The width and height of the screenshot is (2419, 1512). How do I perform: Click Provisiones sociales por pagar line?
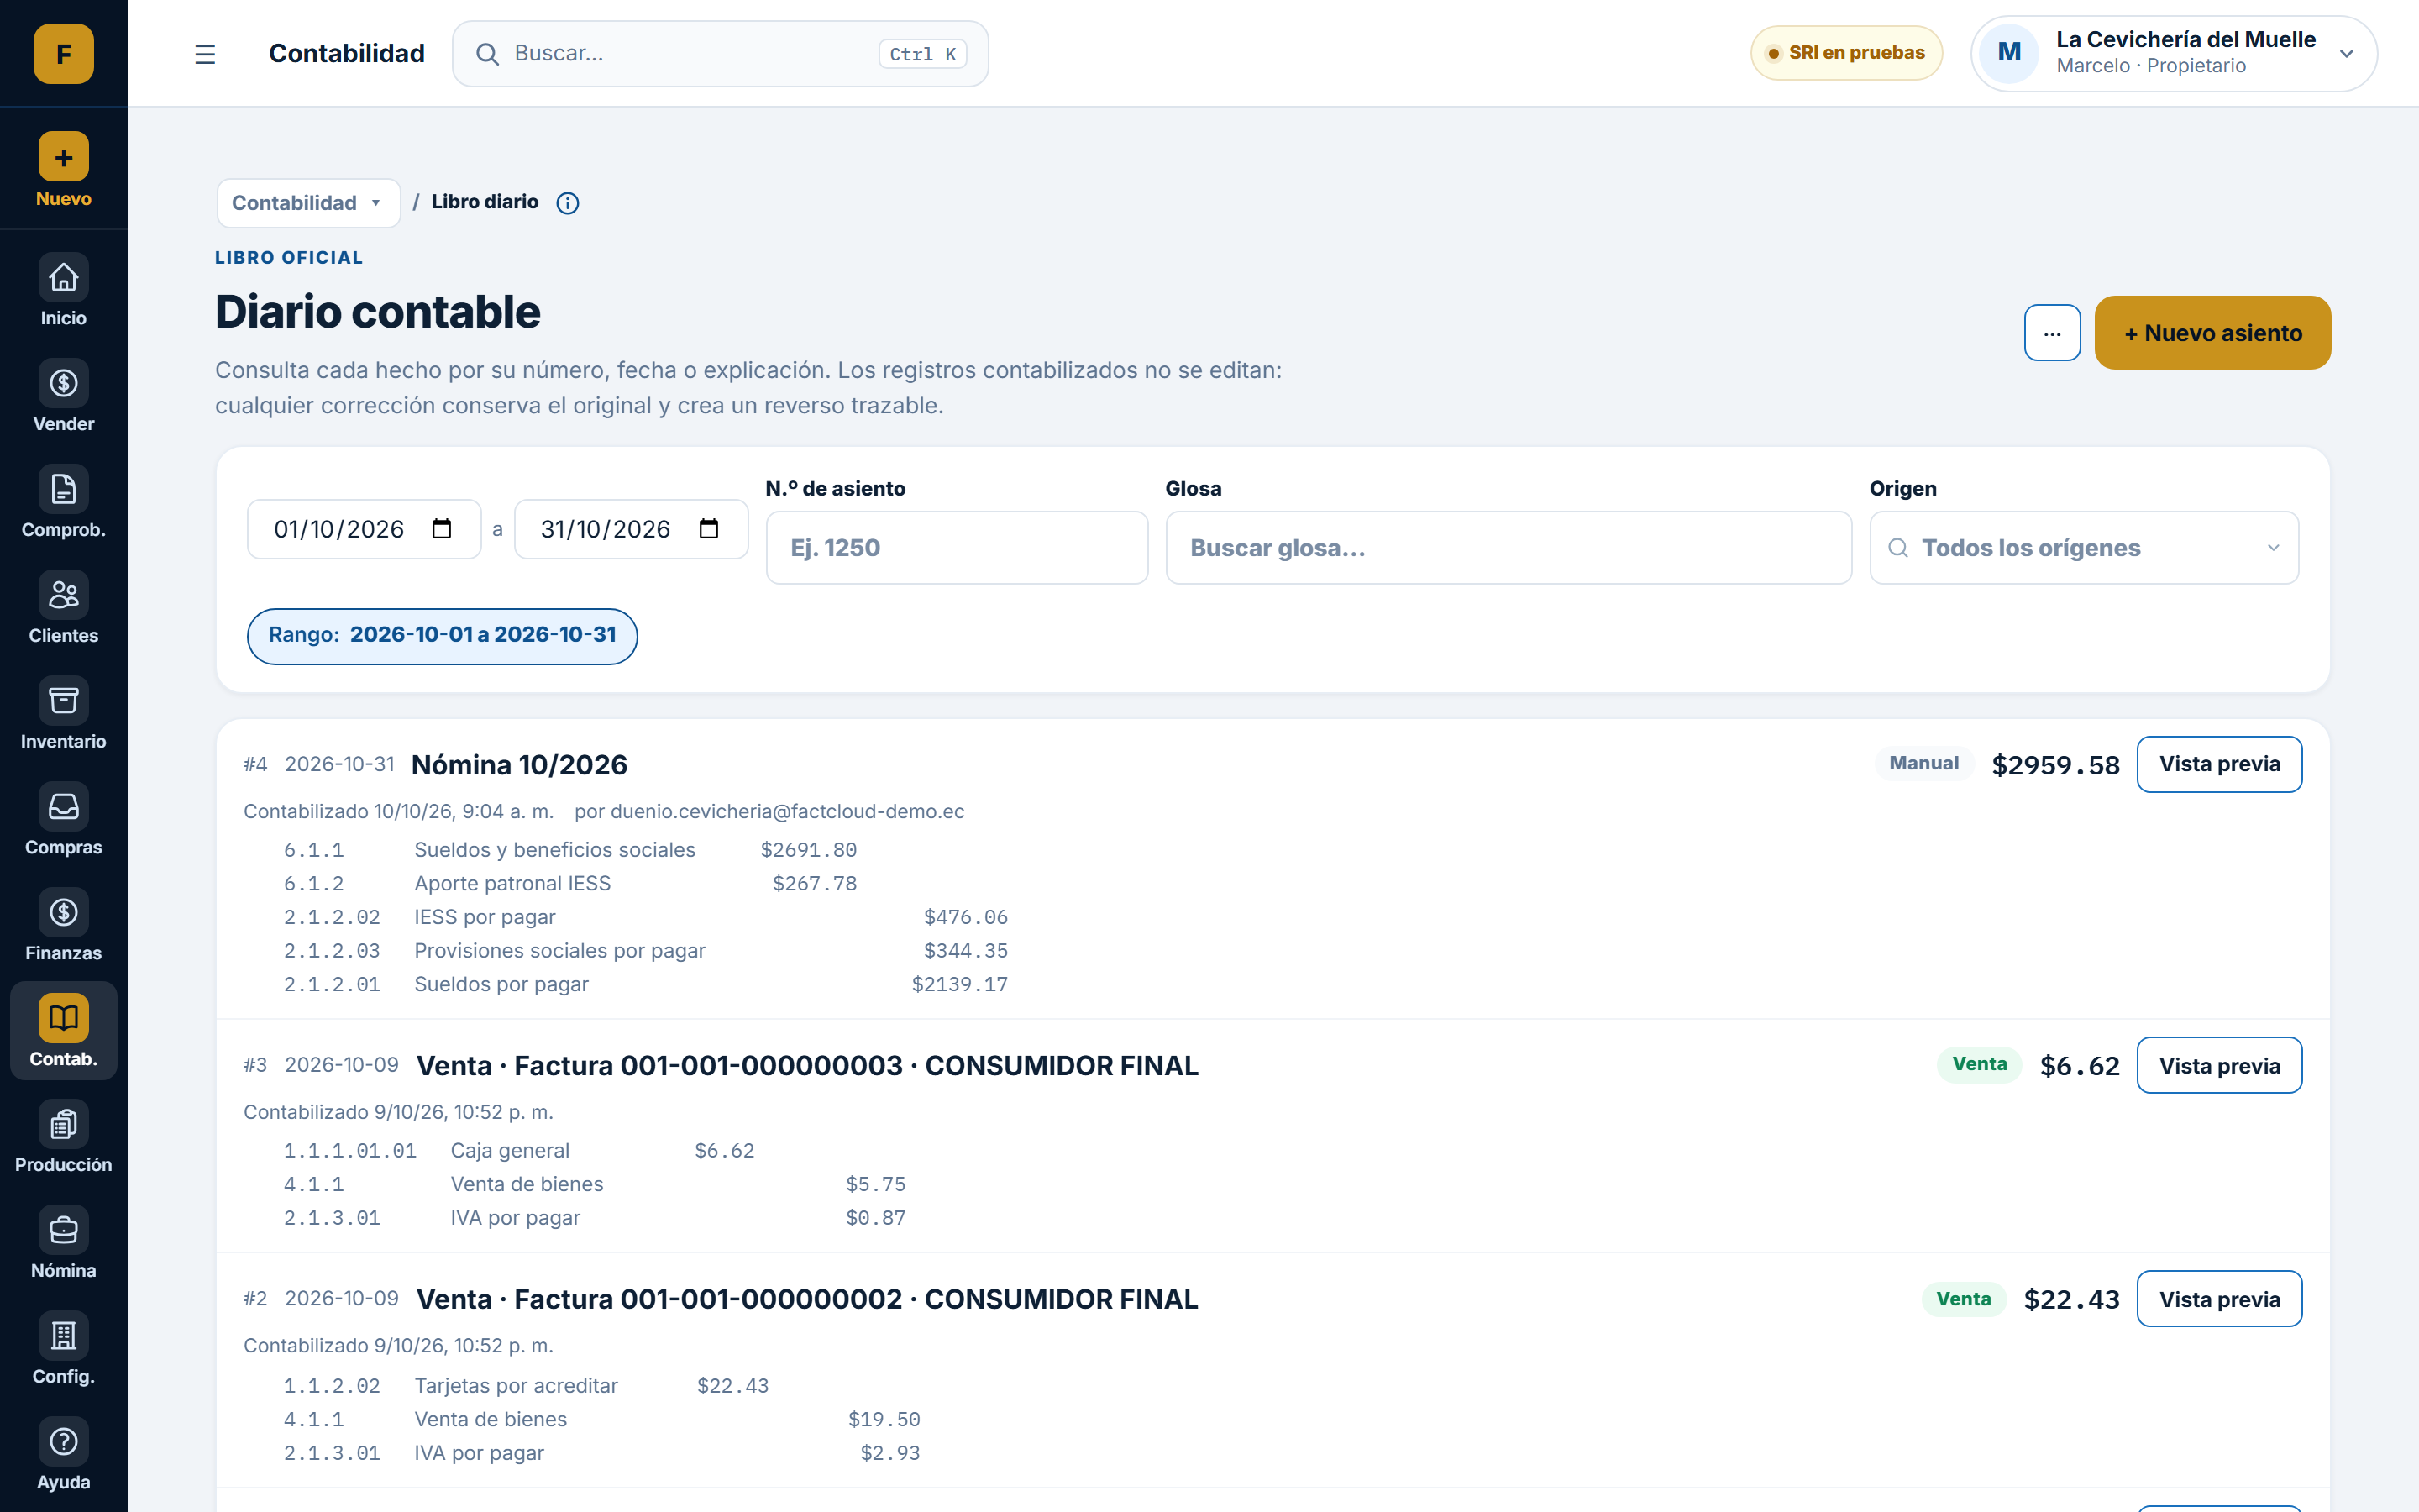(x=646, y=951)
